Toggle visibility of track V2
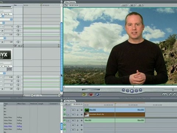 click(65, 110)
